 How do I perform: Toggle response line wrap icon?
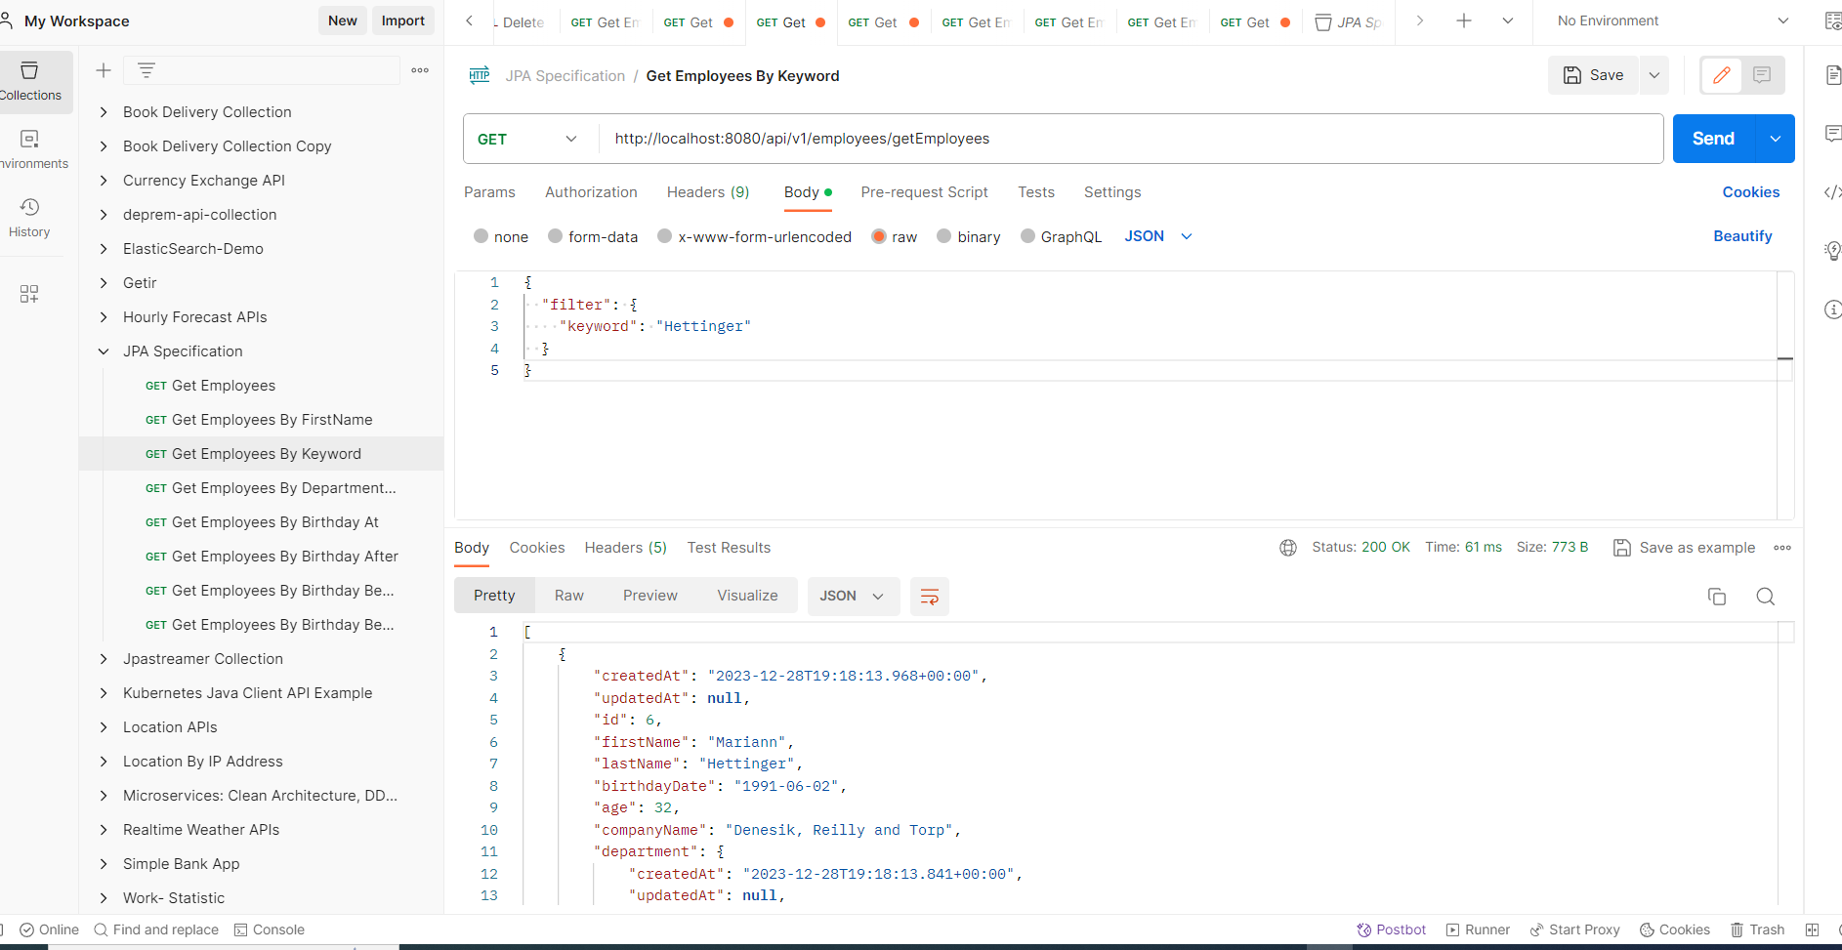click(x=930, y=597)
